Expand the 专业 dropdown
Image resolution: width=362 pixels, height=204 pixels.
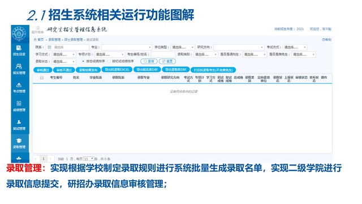pyautogui.click(x=127, y=47)
